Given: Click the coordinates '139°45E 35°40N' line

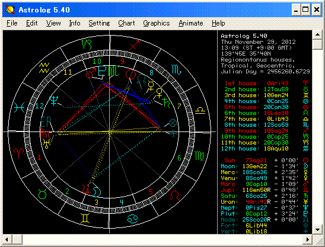Looking at the screenshot, I should pyautogui.click(x=246, y=54).
